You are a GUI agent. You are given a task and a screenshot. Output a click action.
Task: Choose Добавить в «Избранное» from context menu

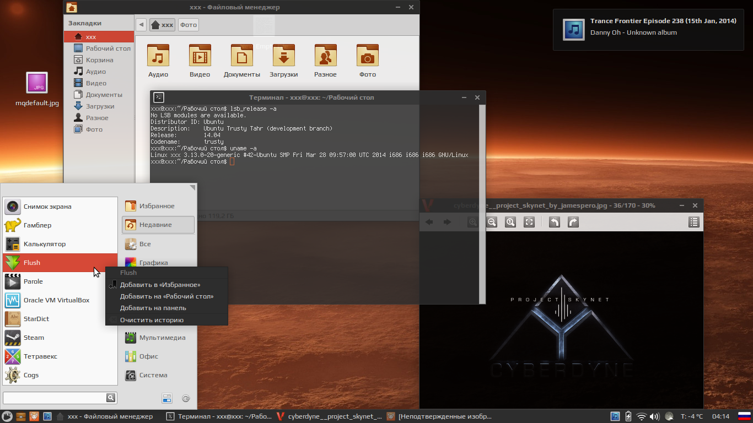click(166, 285)
